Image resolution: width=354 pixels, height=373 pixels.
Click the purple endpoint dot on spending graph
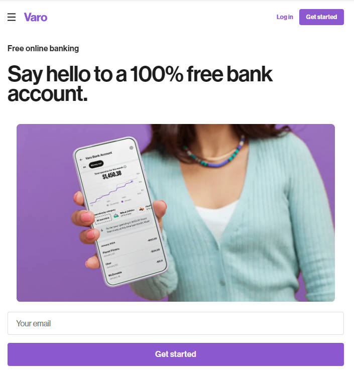(x=132, y=181)
